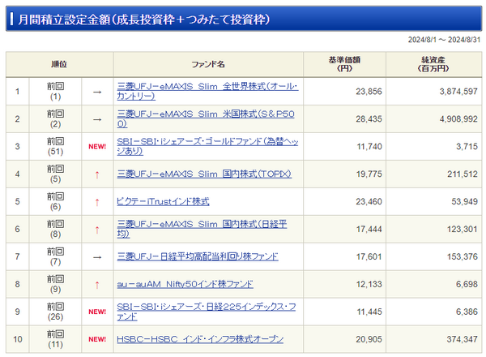
Task: Click NEW! badge in rank 9 row
Action: coord(97,312)
